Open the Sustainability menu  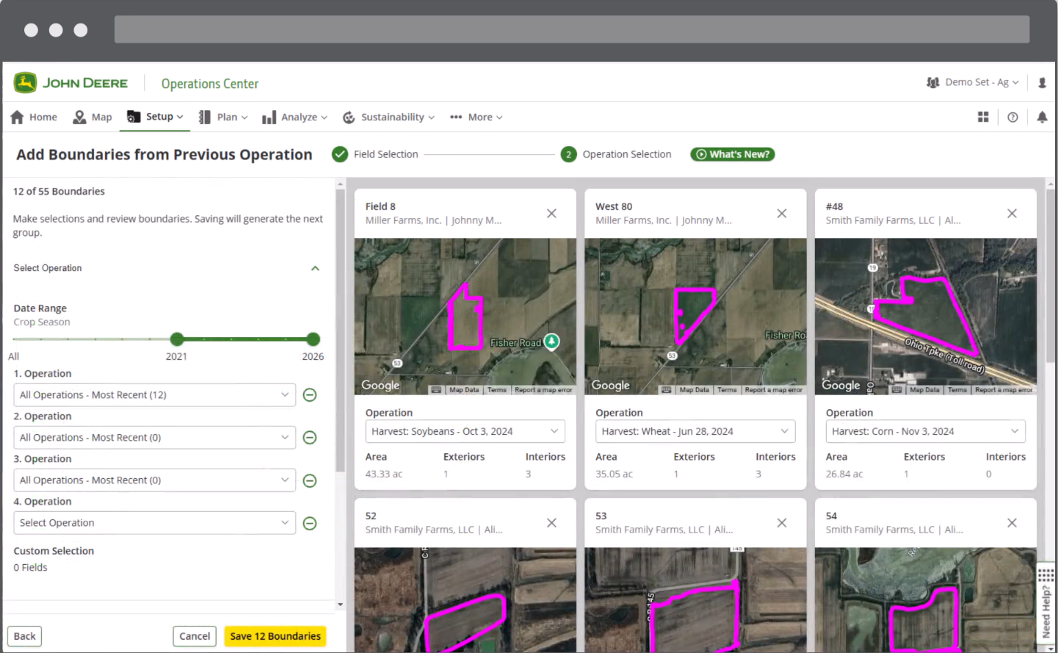click(x=388, y=117)
